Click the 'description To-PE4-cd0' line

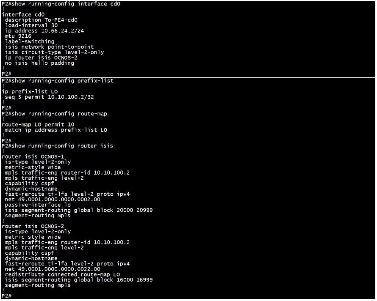click(41, 20)
